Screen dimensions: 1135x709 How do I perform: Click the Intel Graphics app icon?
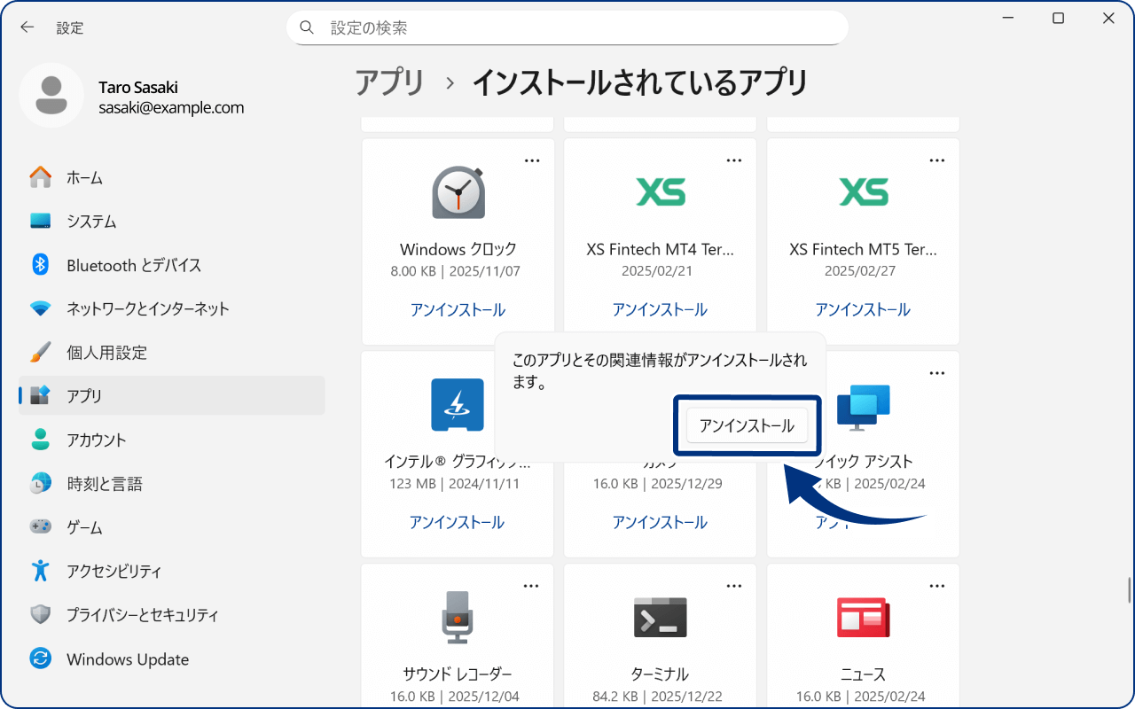point(458,405)
